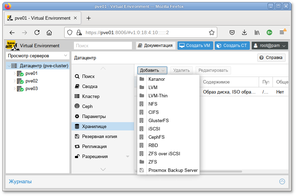Toggle the Добавить dropdown button

pyautogui.click(x=152, y=70)
